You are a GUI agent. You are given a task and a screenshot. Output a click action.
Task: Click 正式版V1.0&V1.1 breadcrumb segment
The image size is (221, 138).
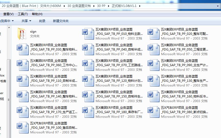pyautogui.click(x=124, y=6)
